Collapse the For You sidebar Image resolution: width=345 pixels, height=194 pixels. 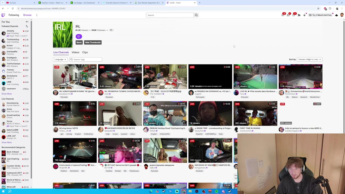[27, 22]
